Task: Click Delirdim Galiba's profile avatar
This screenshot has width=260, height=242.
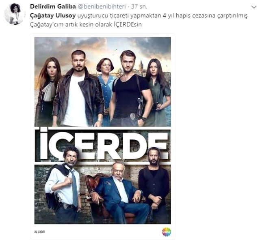Action: click(15, 14)
